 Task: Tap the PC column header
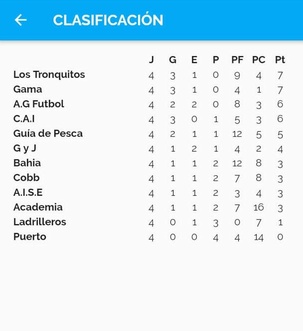259,60
